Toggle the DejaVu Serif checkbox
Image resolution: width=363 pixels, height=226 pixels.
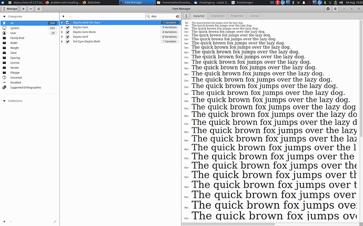click(67, 37)
